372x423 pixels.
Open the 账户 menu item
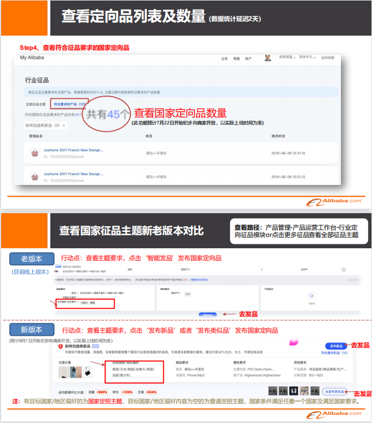(248, 58)
